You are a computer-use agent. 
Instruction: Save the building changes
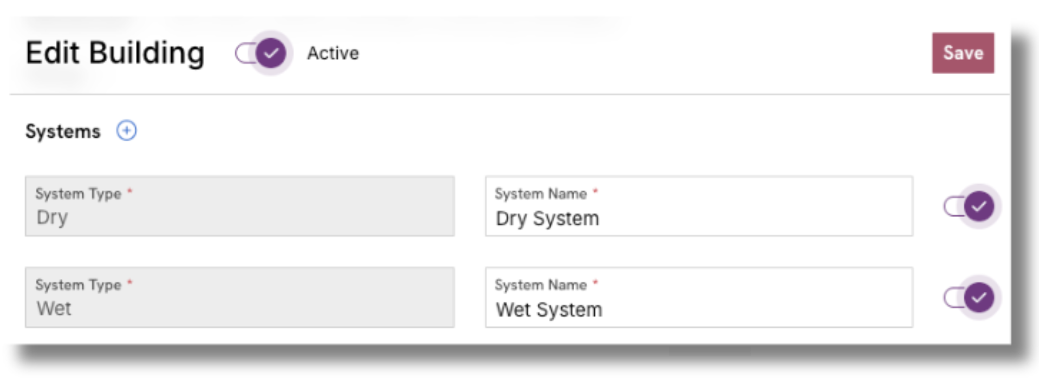pos(963,53)
